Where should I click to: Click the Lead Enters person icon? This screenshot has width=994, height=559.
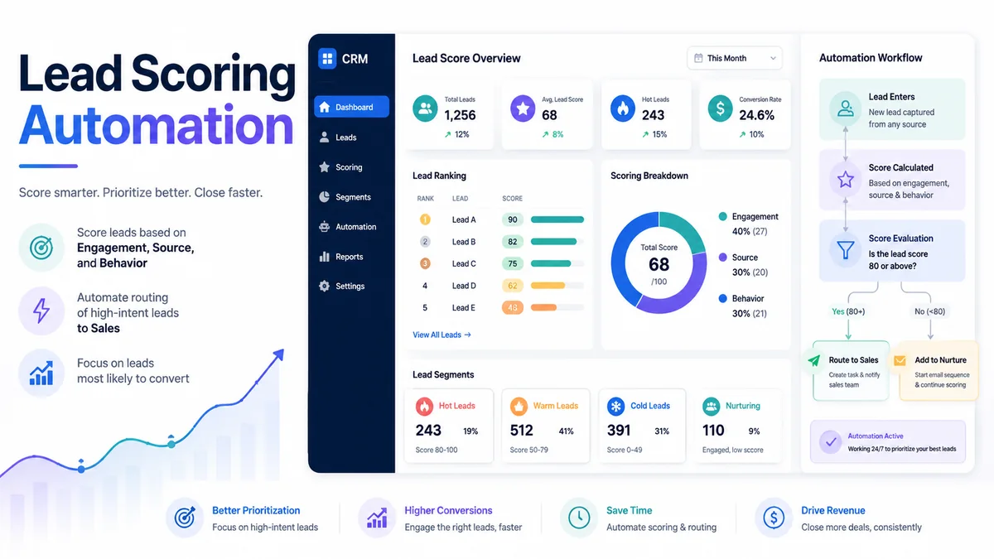[846, 108]
